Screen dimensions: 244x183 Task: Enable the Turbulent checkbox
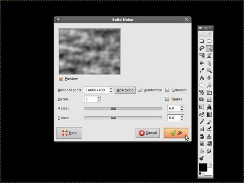[167, 90]
